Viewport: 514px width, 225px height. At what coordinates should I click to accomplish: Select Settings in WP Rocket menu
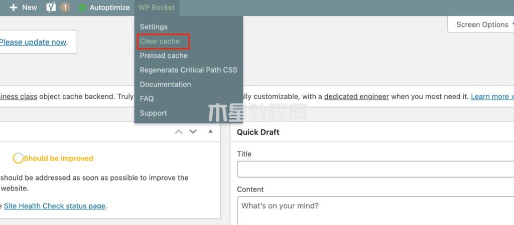pos(154,27)
